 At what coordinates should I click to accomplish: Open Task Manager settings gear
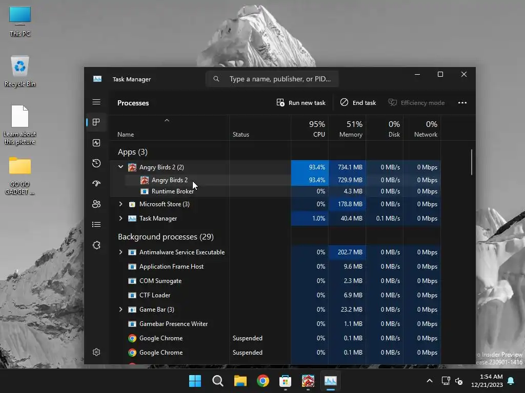pos(96,352)
